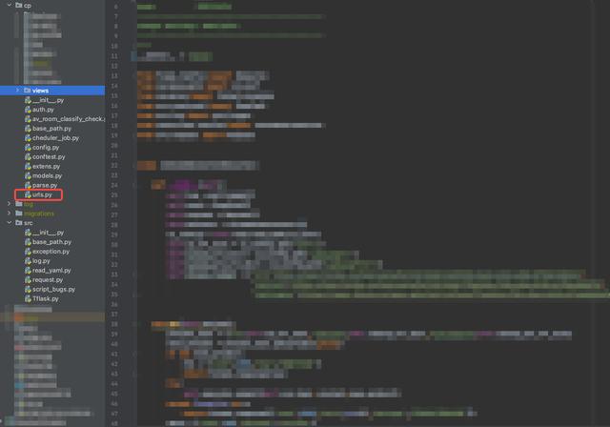Click the log folder icon
The height and width of the screenshot is (427, 610).
[x=19, y=204]
